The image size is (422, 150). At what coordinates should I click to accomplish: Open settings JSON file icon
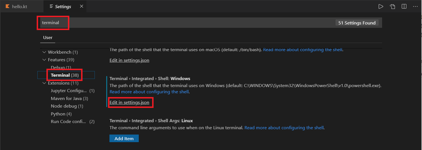click(x=392, y=7)
